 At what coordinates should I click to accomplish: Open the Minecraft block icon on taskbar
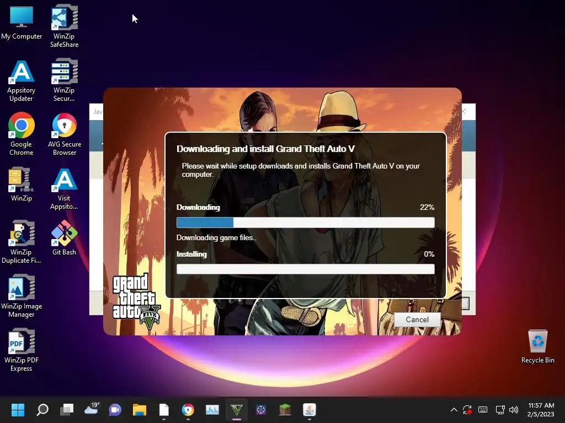[285, 410]
